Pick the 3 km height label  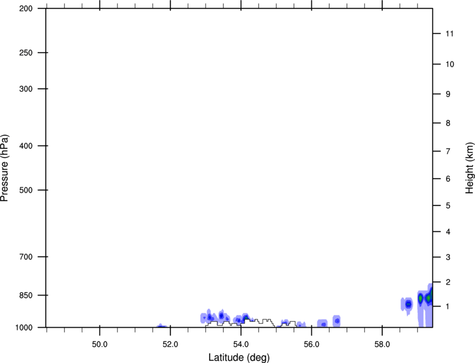(448, 257)
